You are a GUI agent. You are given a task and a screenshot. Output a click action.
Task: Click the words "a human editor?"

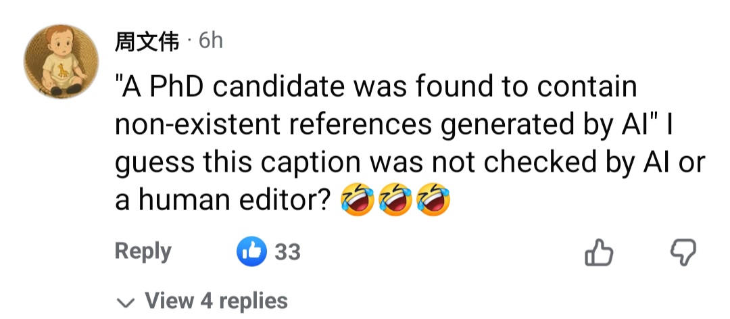coord(223,201)
